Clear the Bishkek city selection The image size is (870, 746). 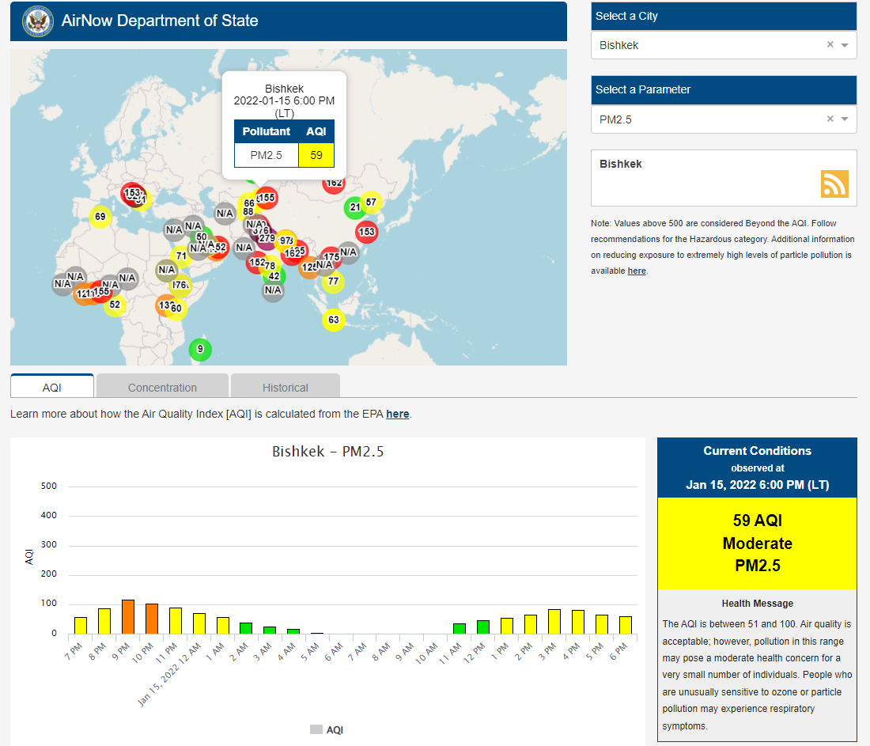click(x=830, y=45)
